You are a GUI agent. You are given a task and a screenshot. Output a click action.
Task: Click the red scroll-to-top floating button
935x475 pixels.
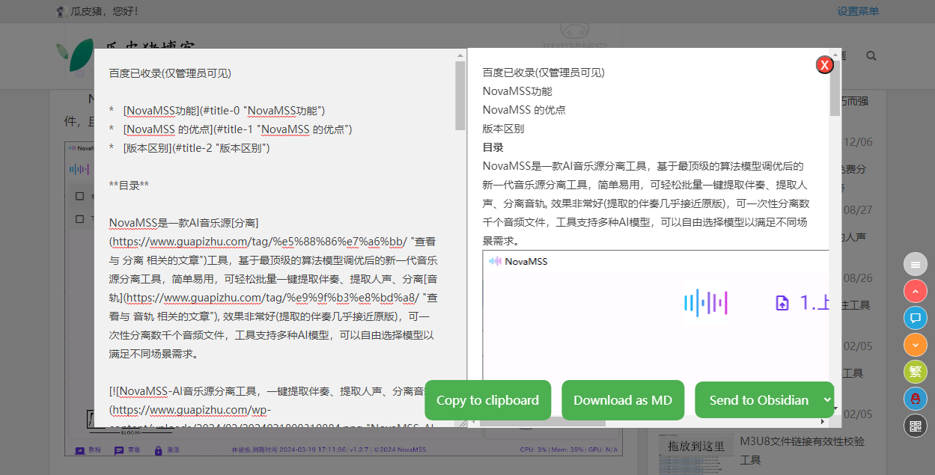coord(916,291)
